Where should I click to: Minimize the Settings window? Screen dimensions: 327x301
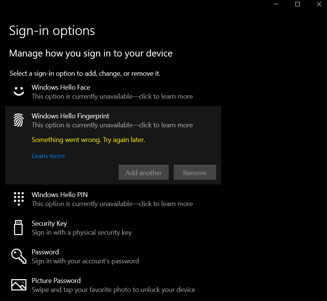coord(276,4)
